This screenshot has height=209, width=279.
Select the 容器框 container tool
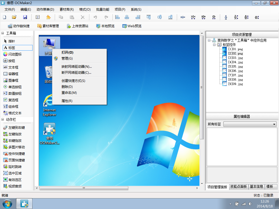click(x=11, y=74)
